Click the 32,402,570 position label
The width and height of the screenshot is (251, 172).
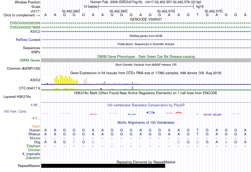[165, 11]
